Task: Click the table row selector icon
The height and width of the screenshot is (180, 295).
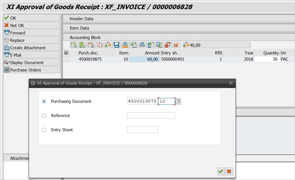Action: pos(66,53)
